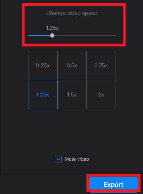The image size is (143, 194).
Task: Set playback speed to 1.5x
Action: click(72, 95)
